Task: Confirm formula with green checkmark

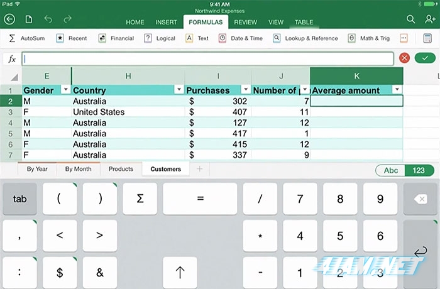Action: [x=425, y=58]
